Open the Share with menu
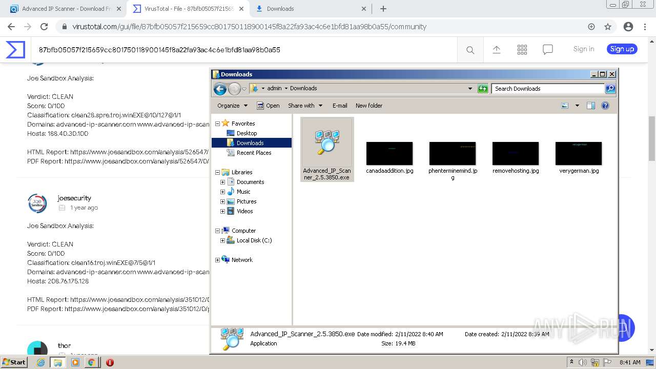The image size is (656, 369). point(305,106)
